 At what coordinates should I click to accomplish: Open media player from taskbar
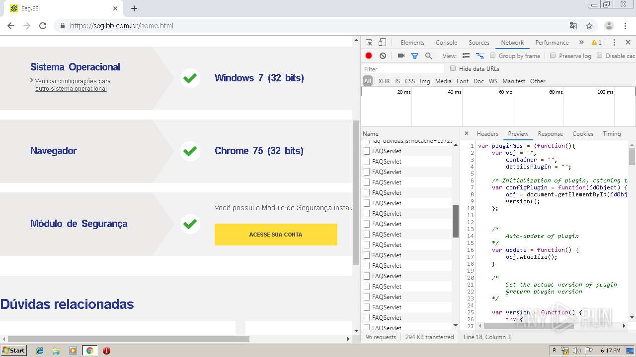(73, 351)
